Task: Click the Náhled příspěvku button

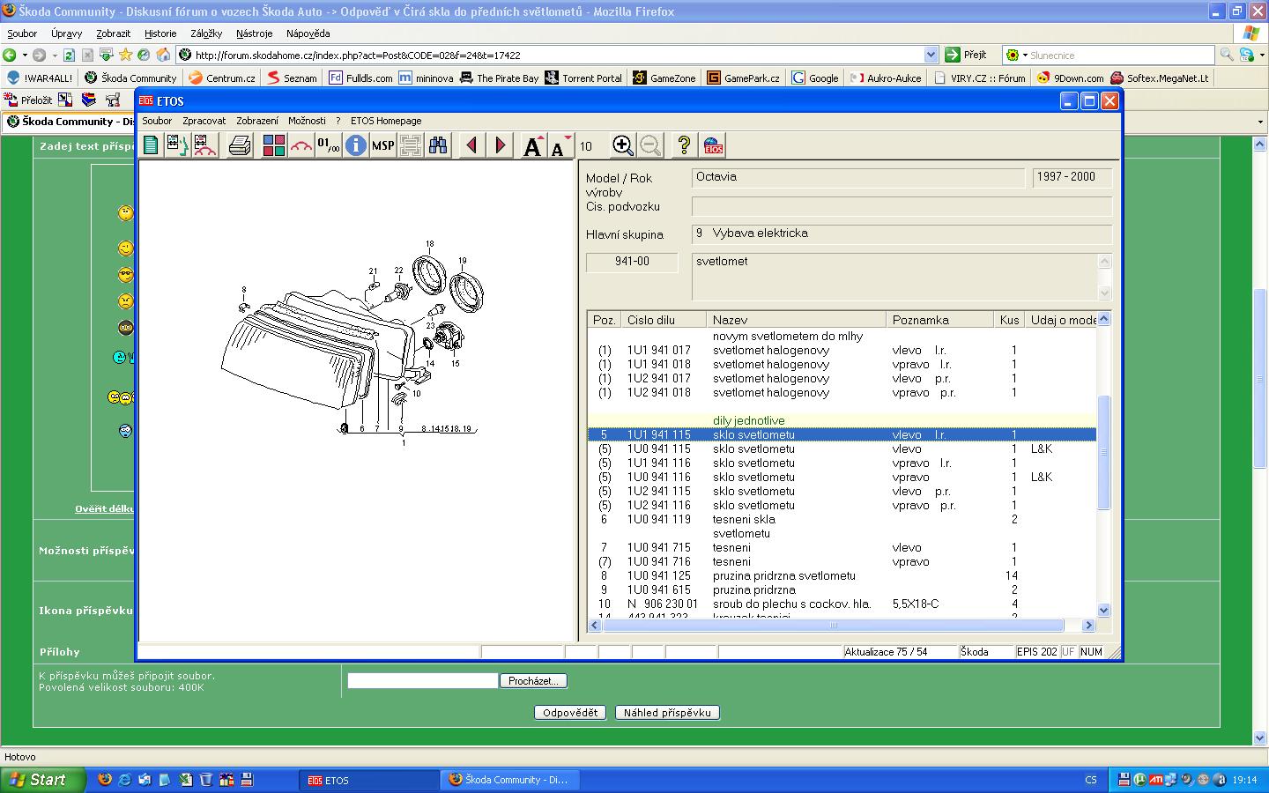Action: (667, 713)
